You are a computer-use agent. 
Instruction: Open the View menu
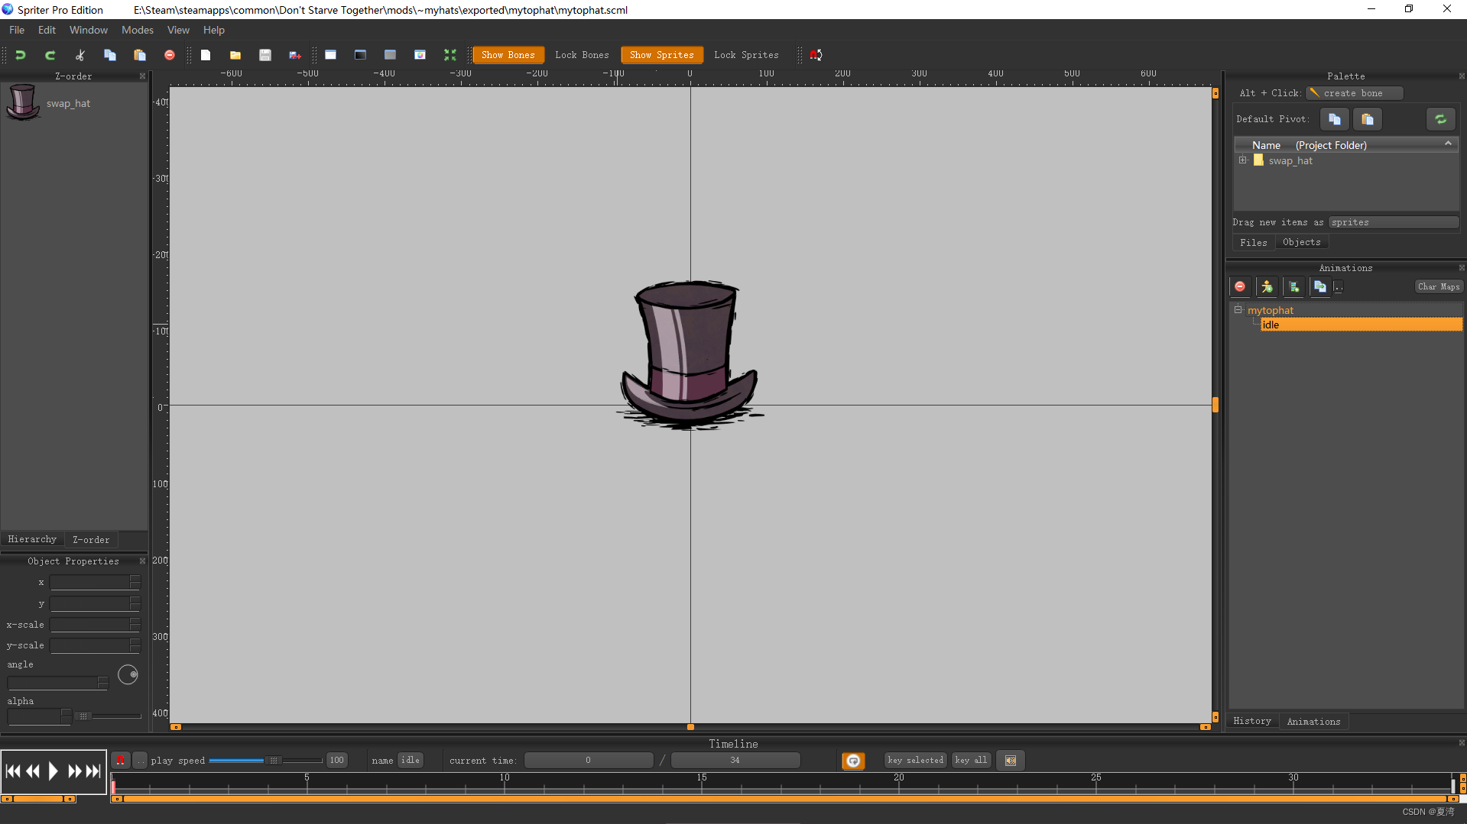click(178, 30)
